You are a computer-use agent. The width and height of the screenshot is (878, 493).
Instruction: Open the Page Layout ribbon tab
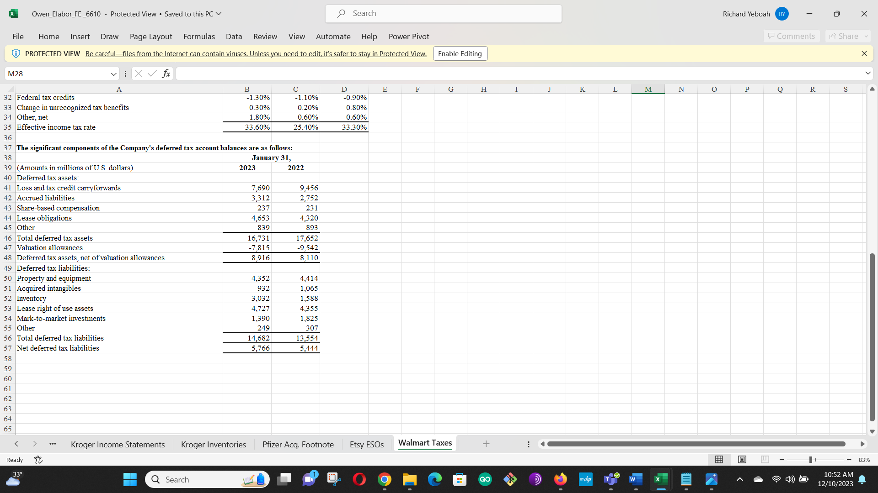click(x=151, y=37)
